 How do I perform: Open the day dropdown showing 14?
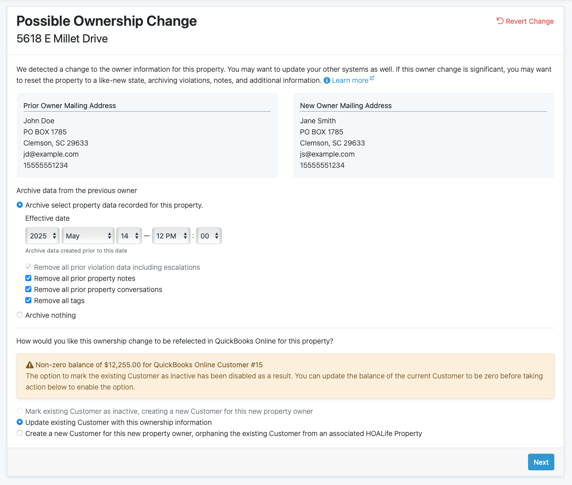(129, 236)
